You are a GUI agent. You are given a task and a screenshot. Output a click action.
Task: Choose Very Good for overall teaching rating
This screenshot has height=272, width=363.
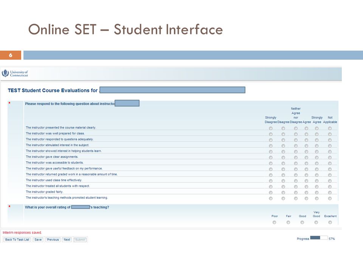[316, 222]
